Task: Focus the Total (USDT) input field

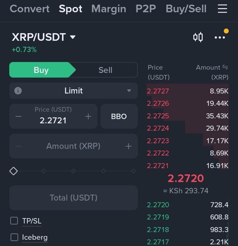Action: 73,198
